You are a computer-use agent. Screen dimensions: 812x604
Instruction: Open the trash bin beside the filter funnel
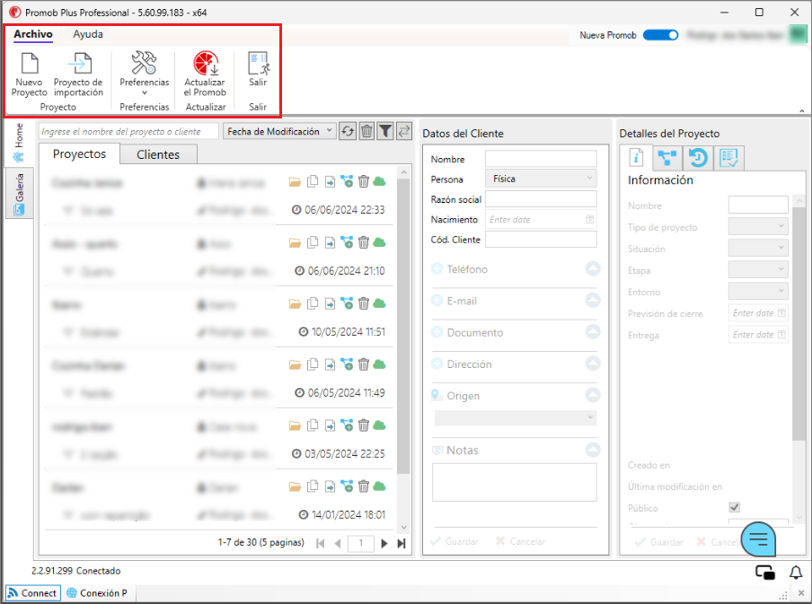pos(366,131)
